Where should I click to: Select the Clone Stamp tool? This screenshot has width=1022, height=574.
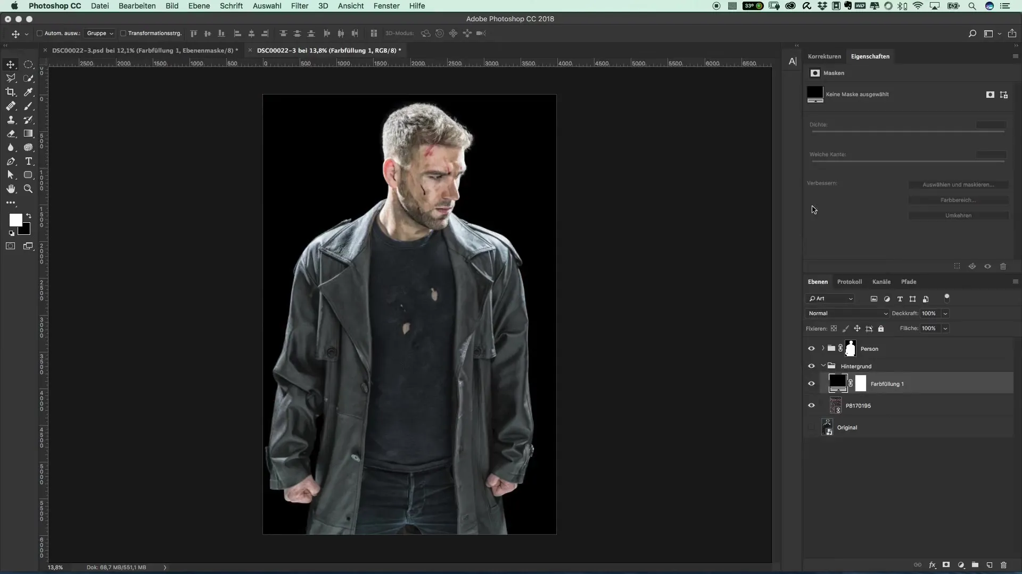point(11,120)
